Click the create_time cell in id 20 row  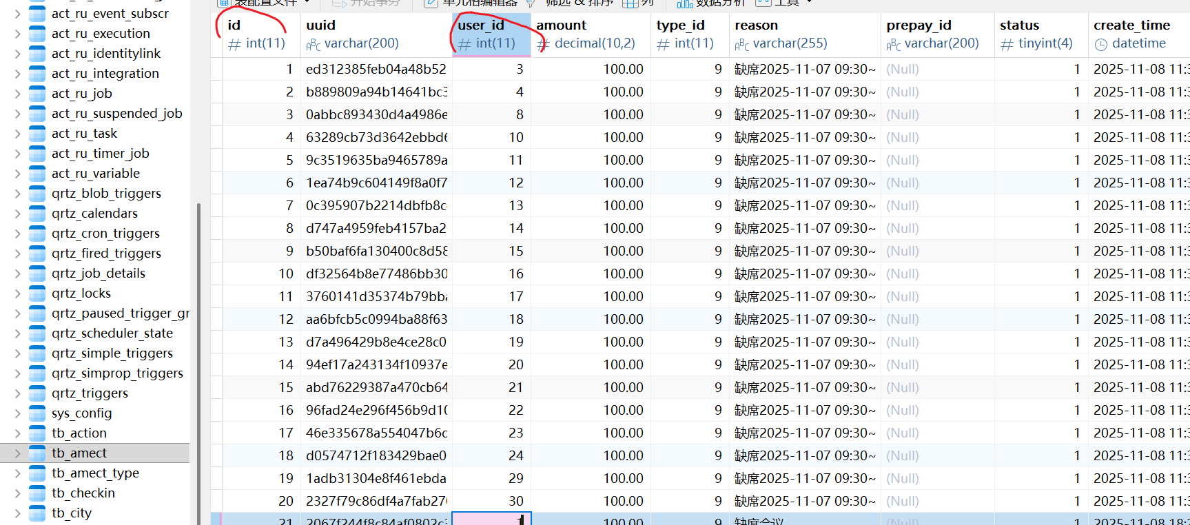tap(1139, 502)
